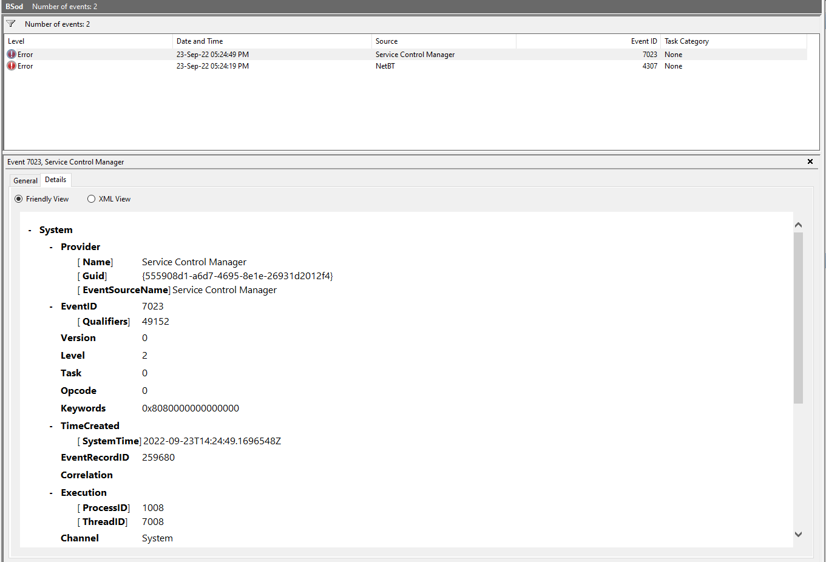This screenshot has width=826, height=562.
Task: Click the error icon for NetBT row
Action: point(12,66)
